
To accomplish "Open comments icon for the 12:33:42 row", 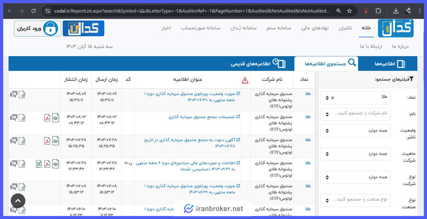I will click(x=14, y=164).
